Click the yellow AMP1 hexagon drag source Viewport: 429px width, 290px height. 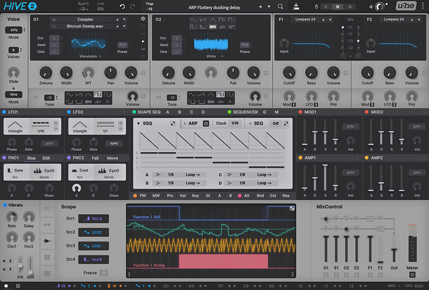[x=300, y=158]
